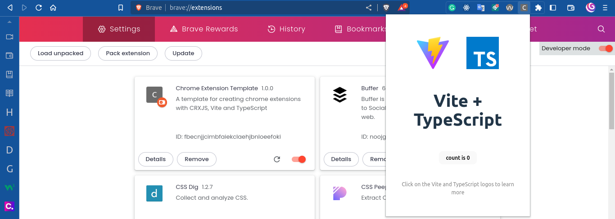Click the 'count is 0' button
The height and width of the screenshot is (219, 615).
click(x=458, y=158)
